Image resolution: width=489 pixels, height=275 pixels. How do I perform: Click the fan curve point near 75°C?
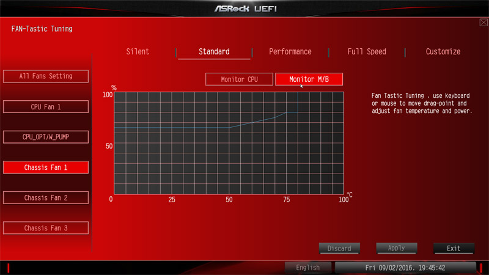(x=286, y=112)
